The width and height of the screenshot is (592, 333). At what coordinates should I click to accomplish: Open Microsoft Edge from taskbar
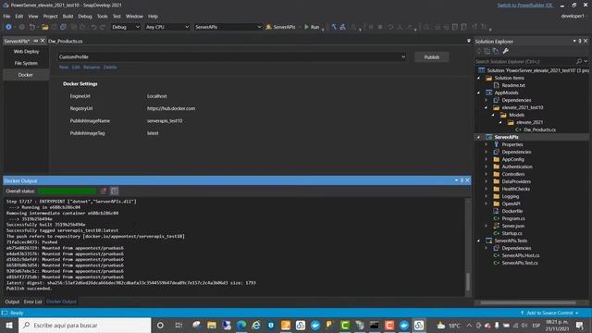pos(241,325)
